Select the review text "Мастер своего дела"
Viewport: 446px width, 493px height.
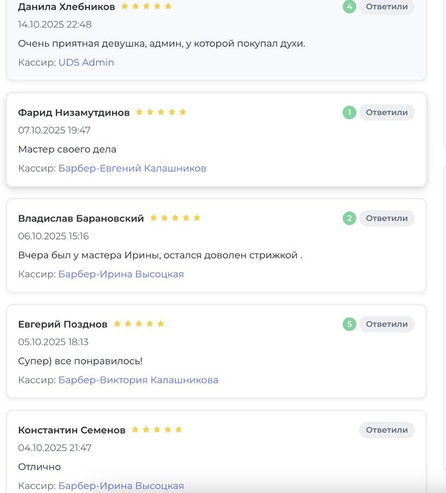tap(67, 149)
